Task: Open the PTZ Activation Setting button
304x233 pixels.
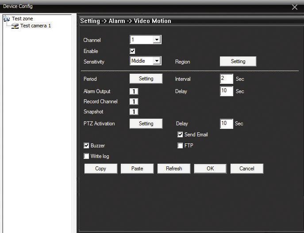Action: [146, 124]
